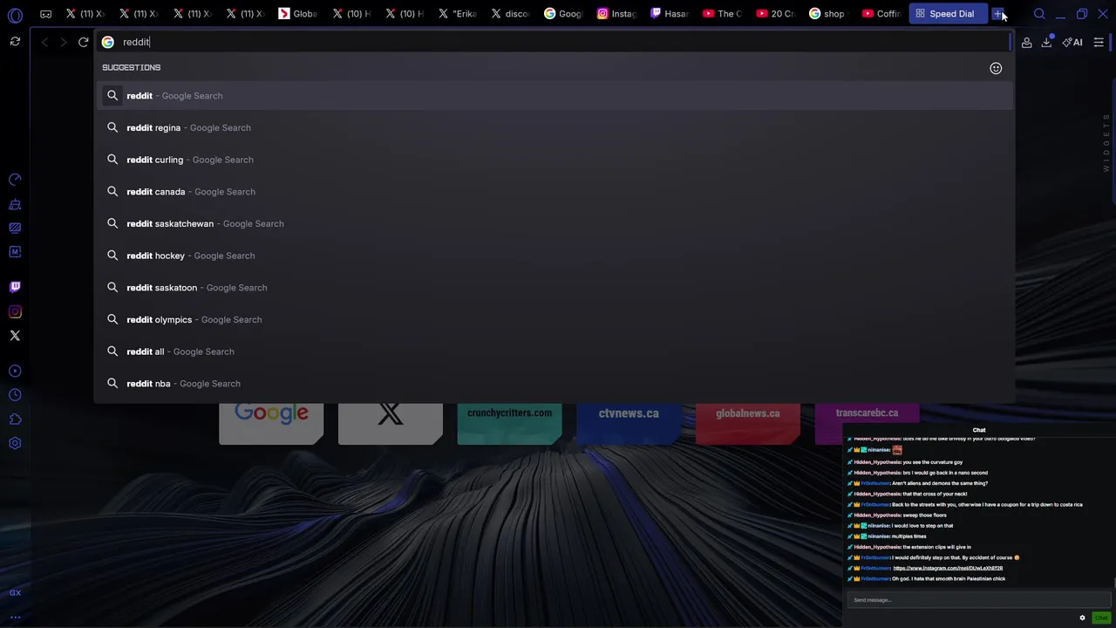This screenshot has height=628, width=1116.
Task: Open the Instagram reel link in chat
Action: coord(948,568)
